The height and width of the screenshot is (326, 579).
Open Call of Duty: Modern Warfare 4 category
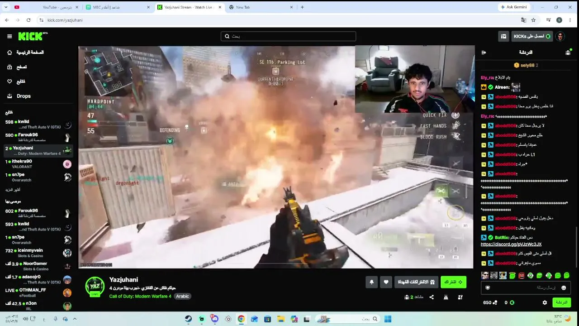pyautogui.click(x=140, y=296)
